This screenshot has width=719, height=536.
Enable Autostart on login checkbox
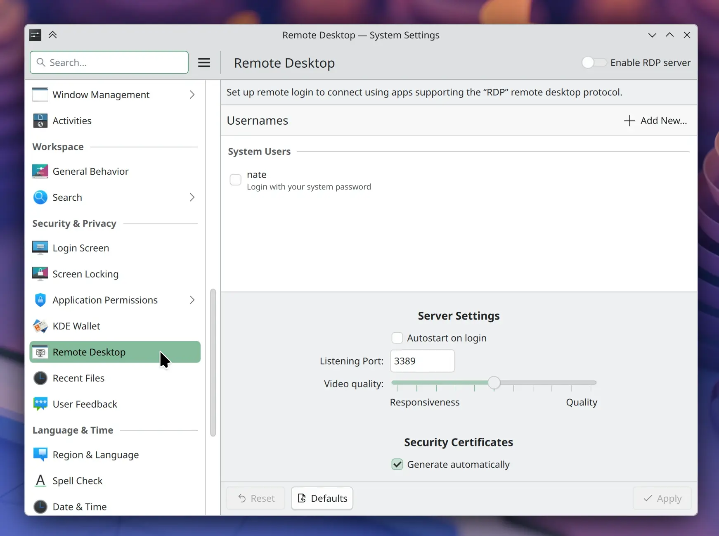pos(397,338)
